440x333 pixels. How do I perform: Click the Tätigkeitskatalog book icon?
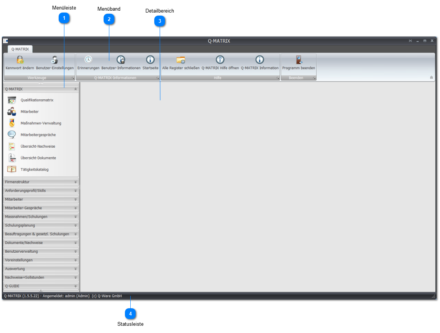coord(12,169)
